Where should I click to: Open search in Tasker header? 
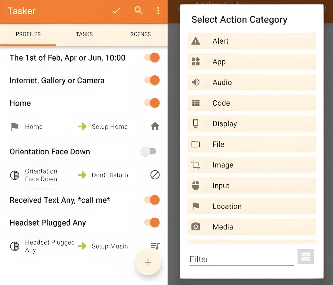tap(138, 11)
